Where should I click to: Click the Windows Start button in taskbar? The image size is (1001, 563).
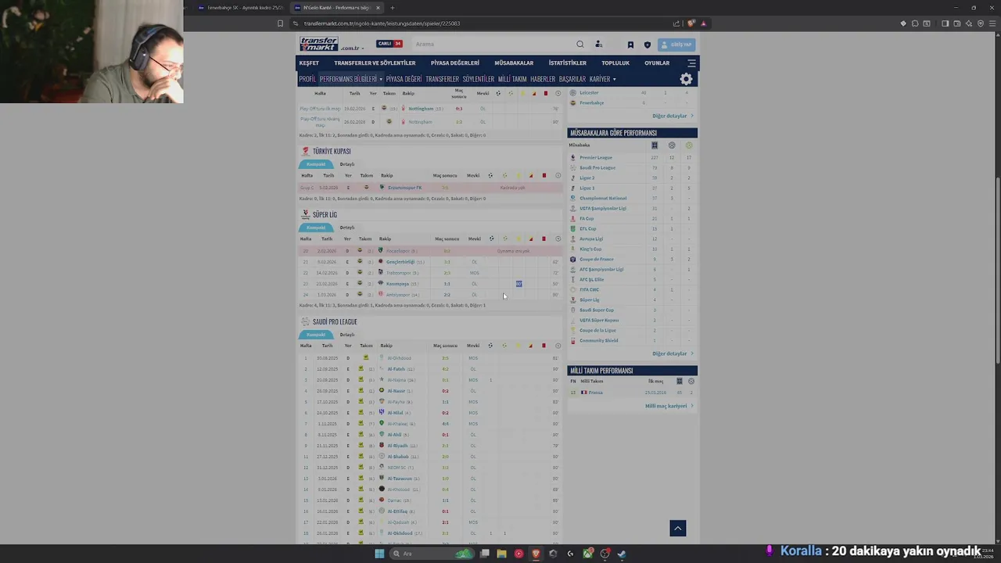379,554
